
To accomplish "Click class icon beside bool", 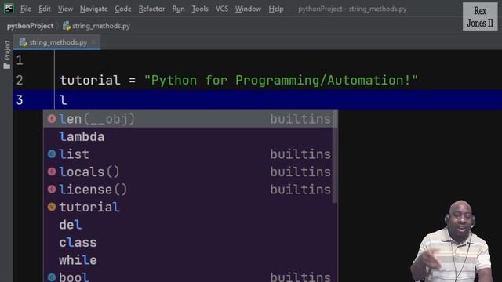I will (x=52, y=277).
